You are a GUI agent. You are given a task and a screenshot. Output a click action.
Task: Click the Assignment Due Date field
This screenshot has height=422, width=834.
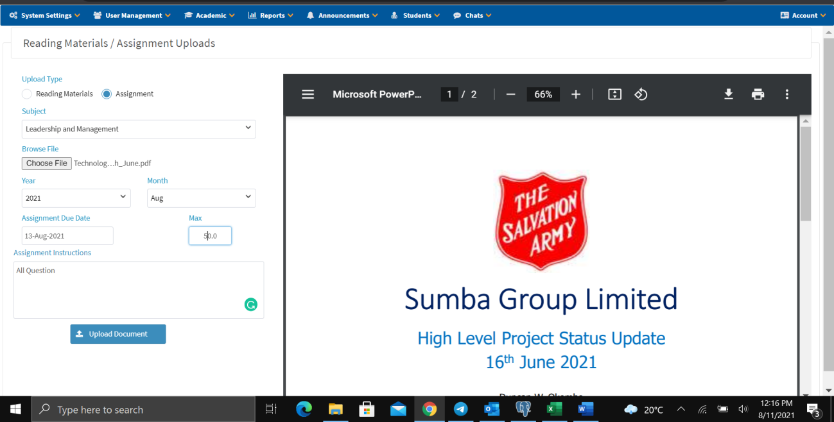(67, 236)
